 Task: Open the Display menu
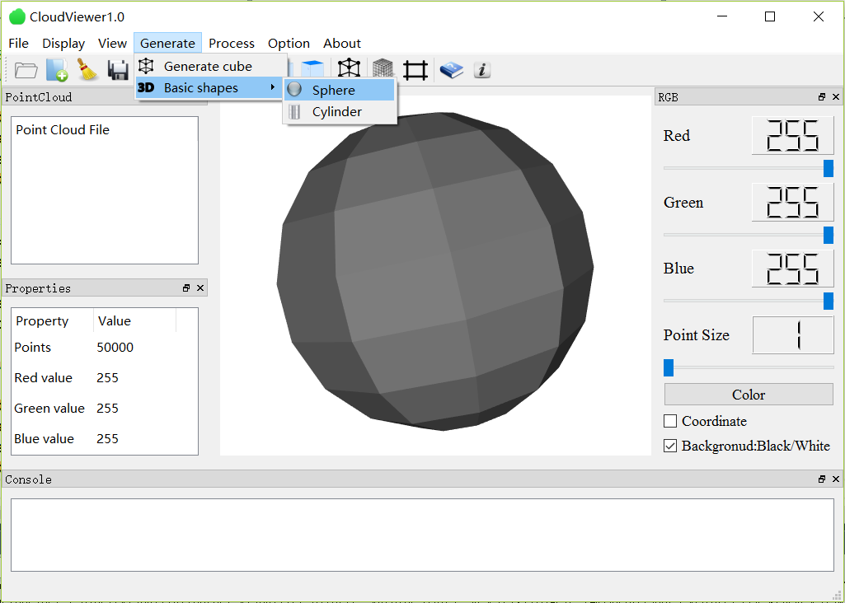click(63, 44)
